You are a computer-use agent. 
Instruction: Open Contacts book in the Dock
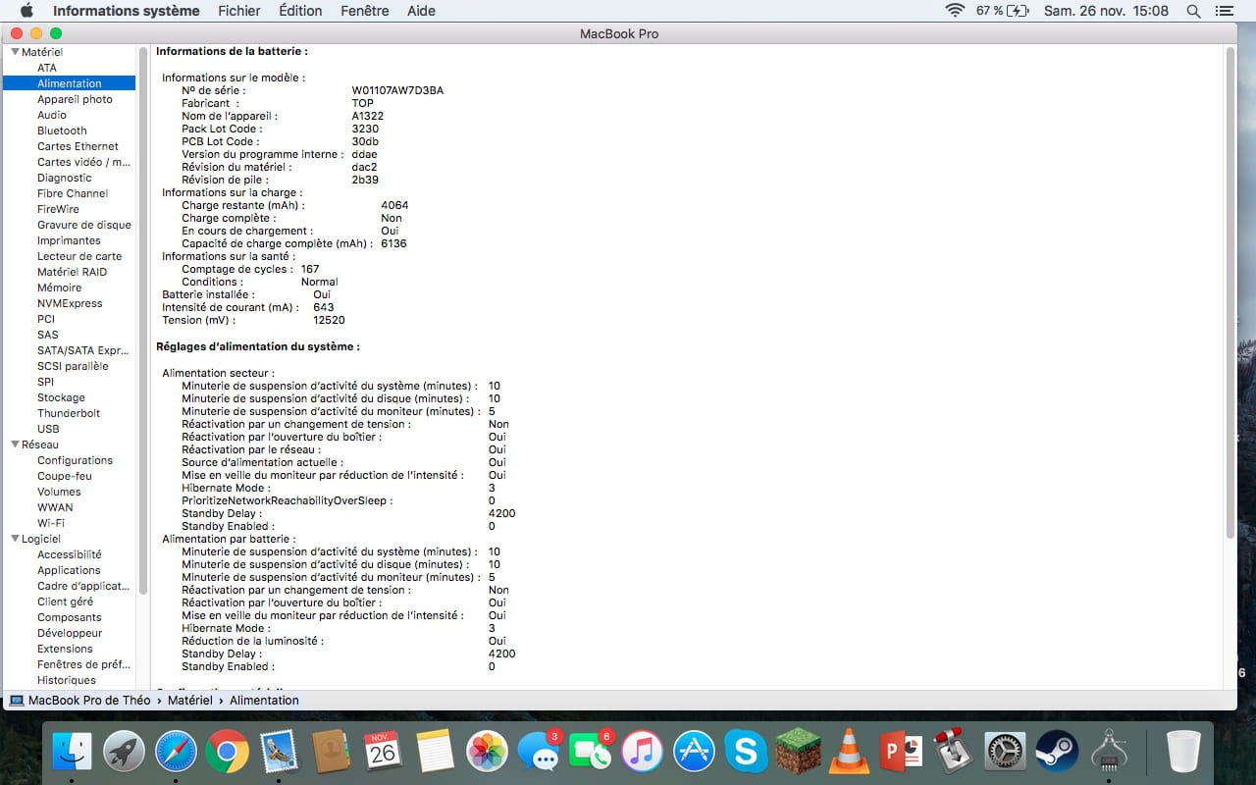tap(331, 752)
